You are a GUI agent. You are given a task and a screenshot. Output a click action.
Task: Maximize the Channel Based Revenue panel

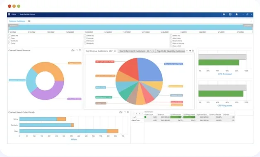click(x=80, y=50)
